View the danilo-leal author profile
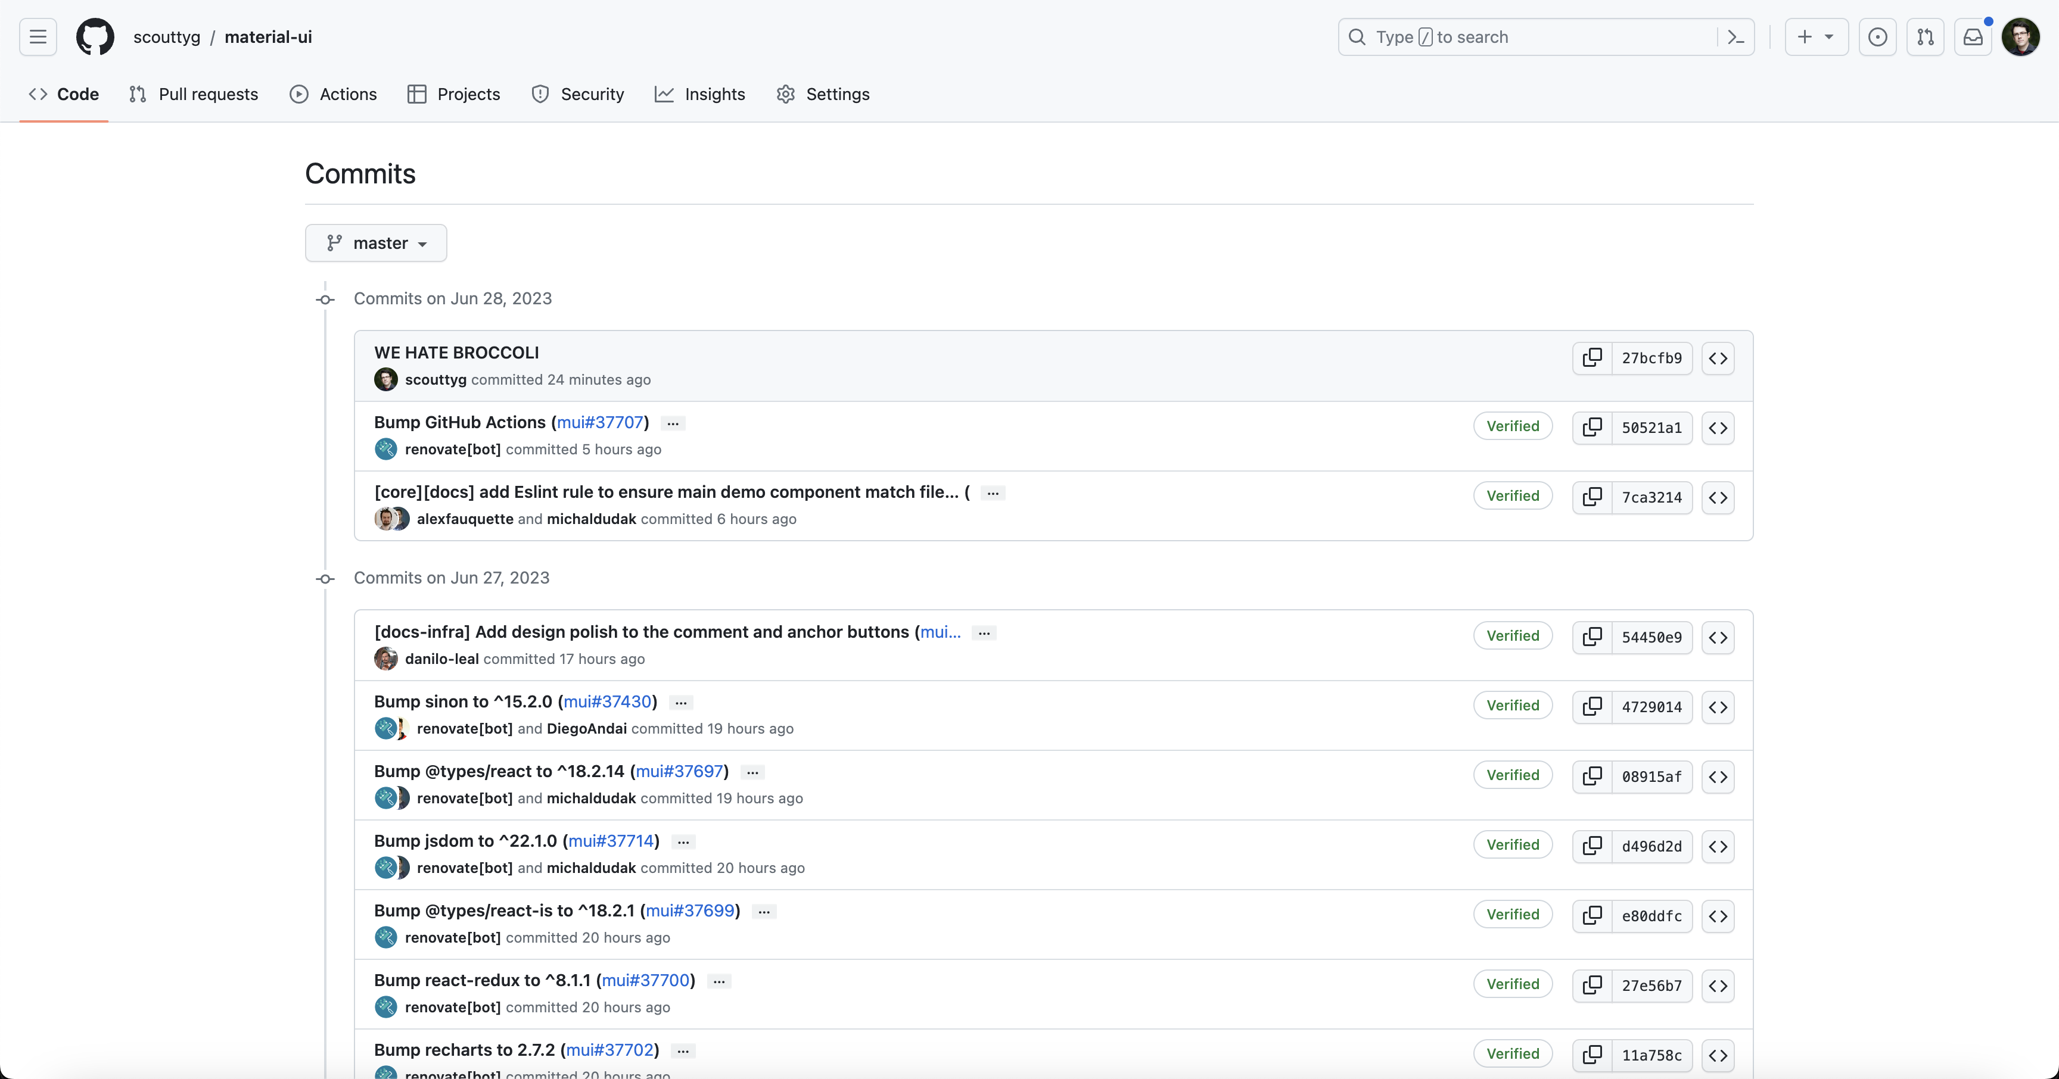Screen dimensions: 2059x1079 (442, 659)
